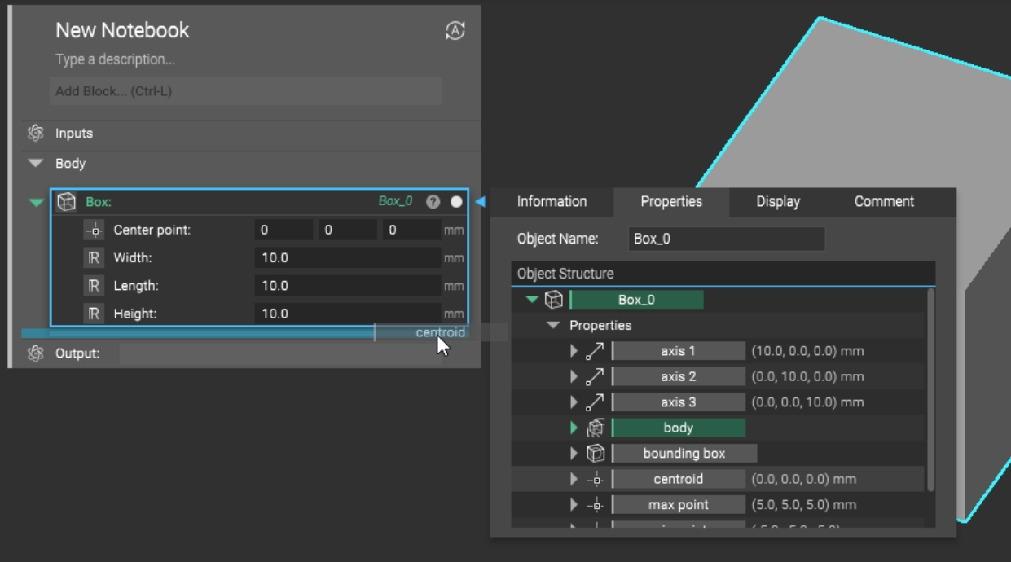The width and height of the screenshot is (1011, 562).
Task: Click the Center point Z field
Action: 412,231
